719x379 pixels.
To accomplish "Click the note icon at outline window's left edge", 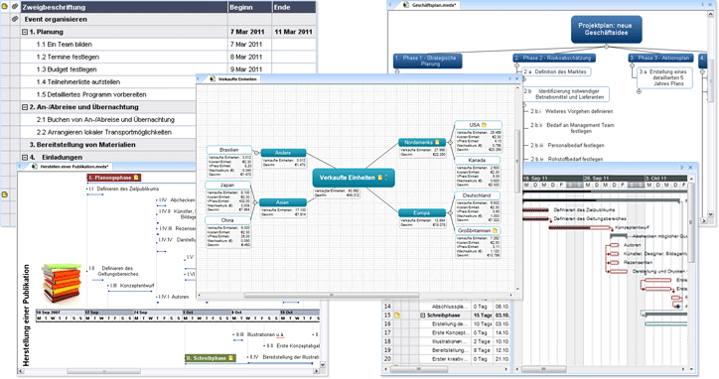I will point(5,194).
